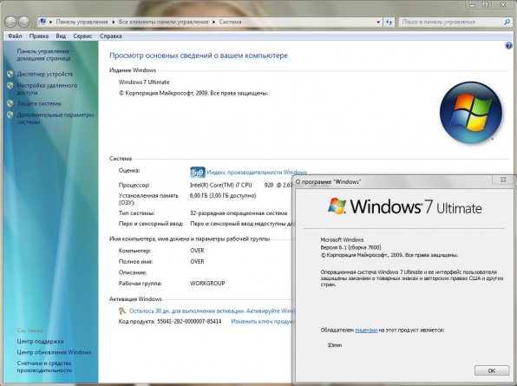Click the Control Panel icon in address bar
This screenshot has width=517, height=386.
pos(43,22)
